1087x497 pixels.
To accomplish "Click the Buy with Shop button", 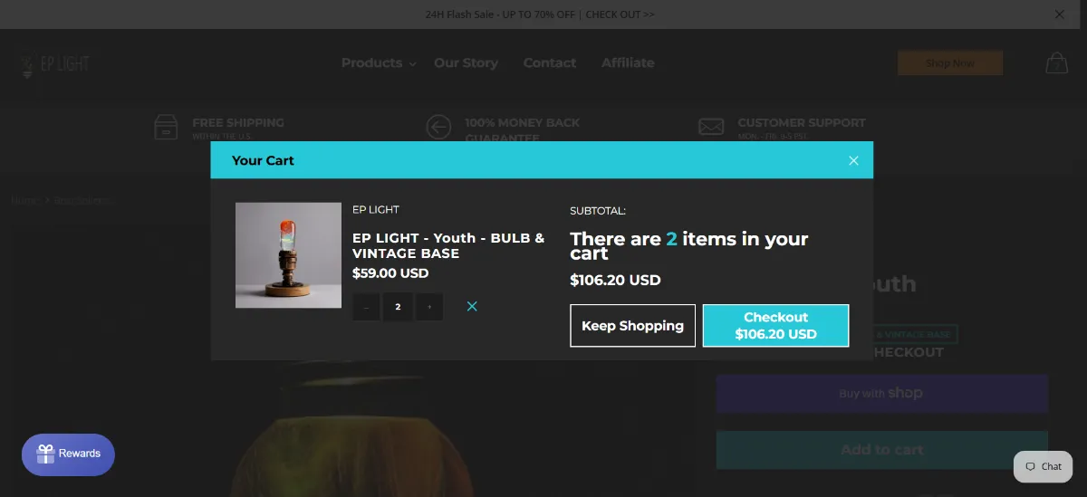I will tap(882, 394).
